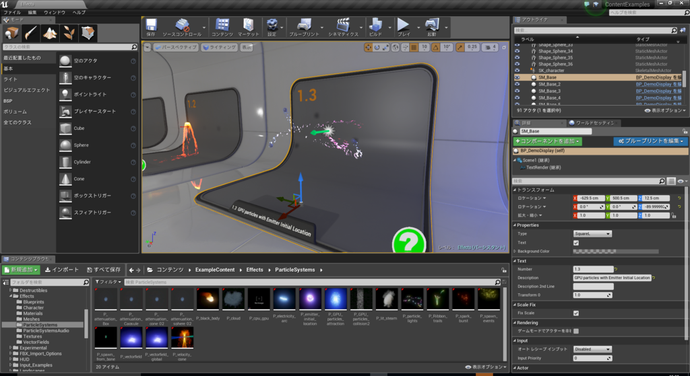Click the Play (プレイ) button icon
The width and height of the screenshot is (690, 376).
tap(403, 25)
